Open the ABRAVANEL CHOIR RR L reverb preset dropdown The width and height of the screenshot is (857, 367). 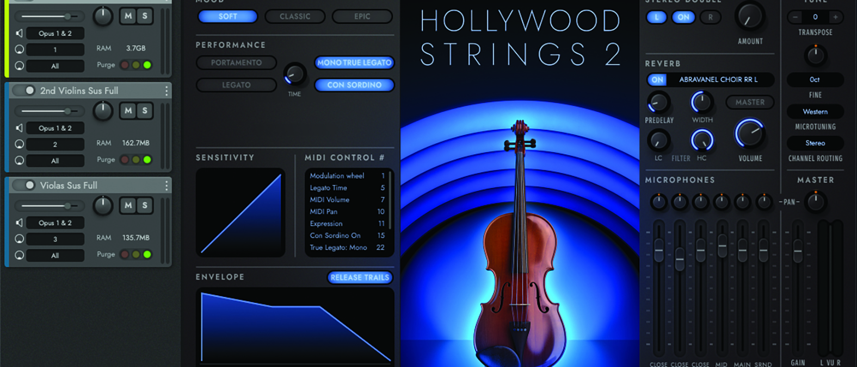tap(718, 80)
